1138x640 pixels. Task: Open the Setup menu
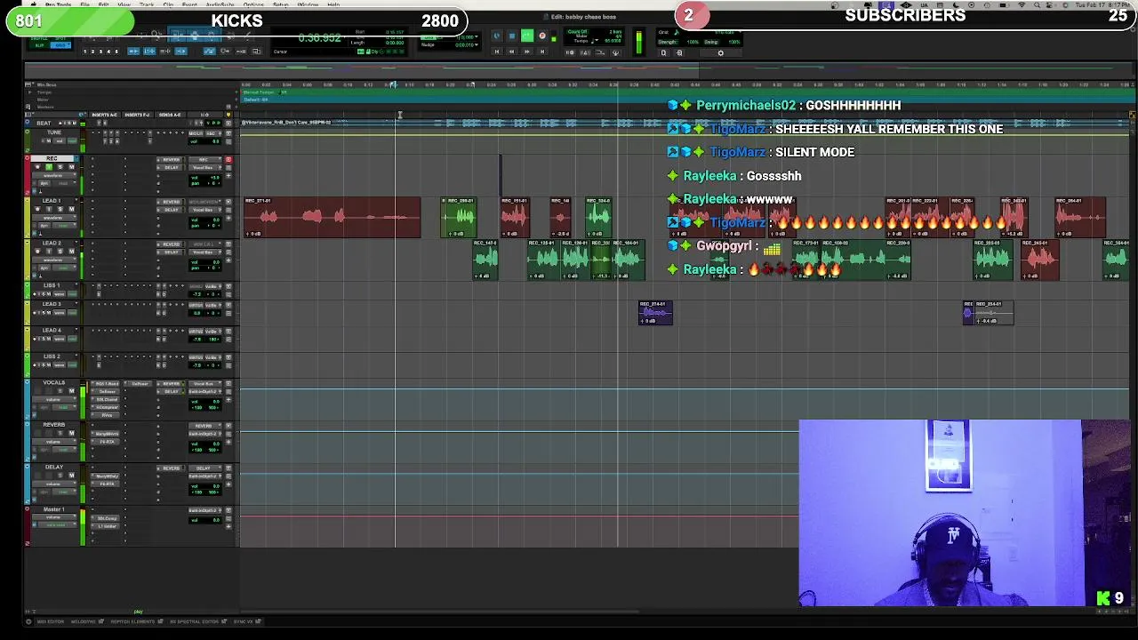(280, 4)
